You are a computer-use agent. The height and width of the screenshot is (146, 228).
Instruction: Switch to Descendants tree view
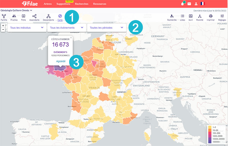pos(48,17)
